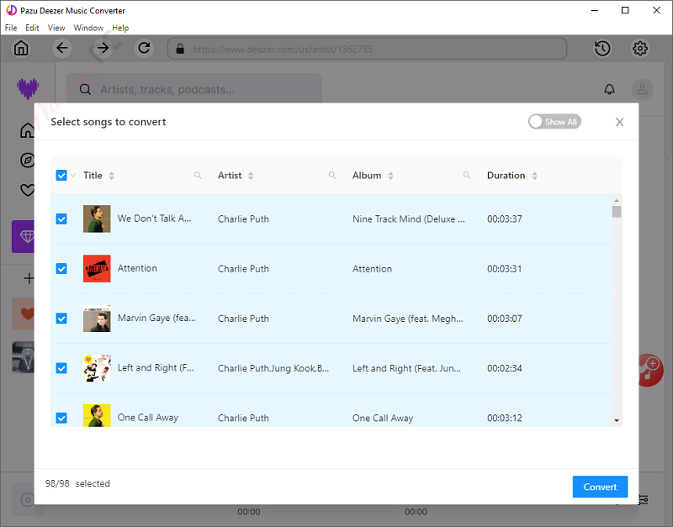Image resolution: width=673 pixels, height=527 pixels.
Task: Sort the list by Duration
Action: pos(534,176)
